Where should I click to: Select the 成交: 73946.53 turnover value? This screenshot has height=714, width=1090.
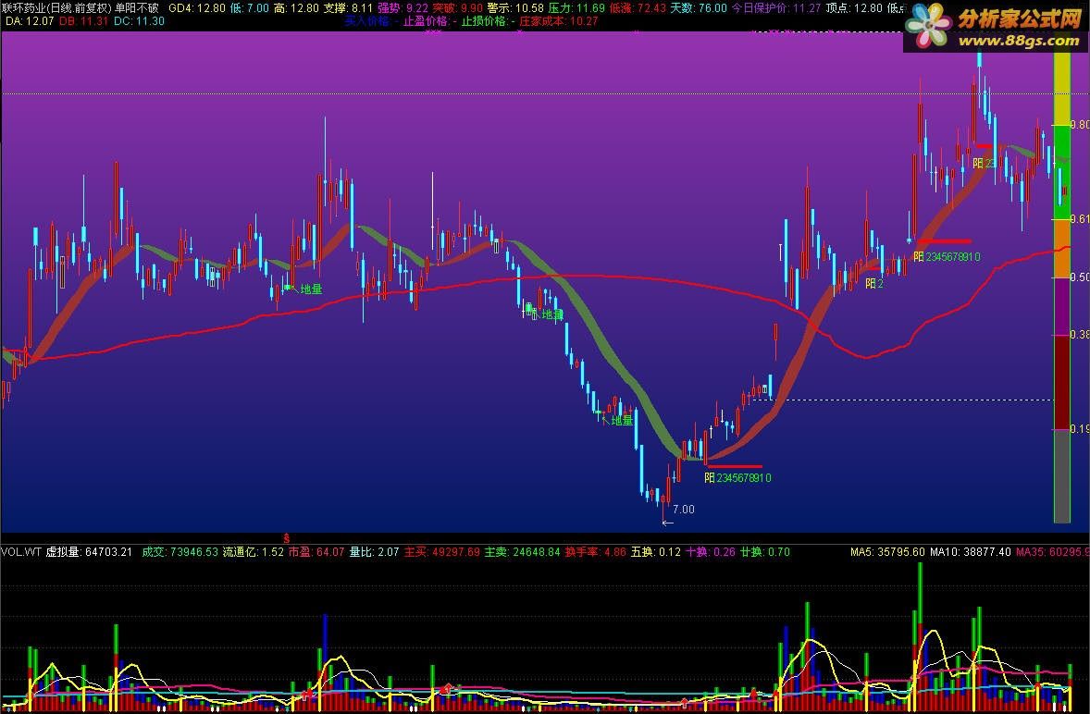[180, 552]
